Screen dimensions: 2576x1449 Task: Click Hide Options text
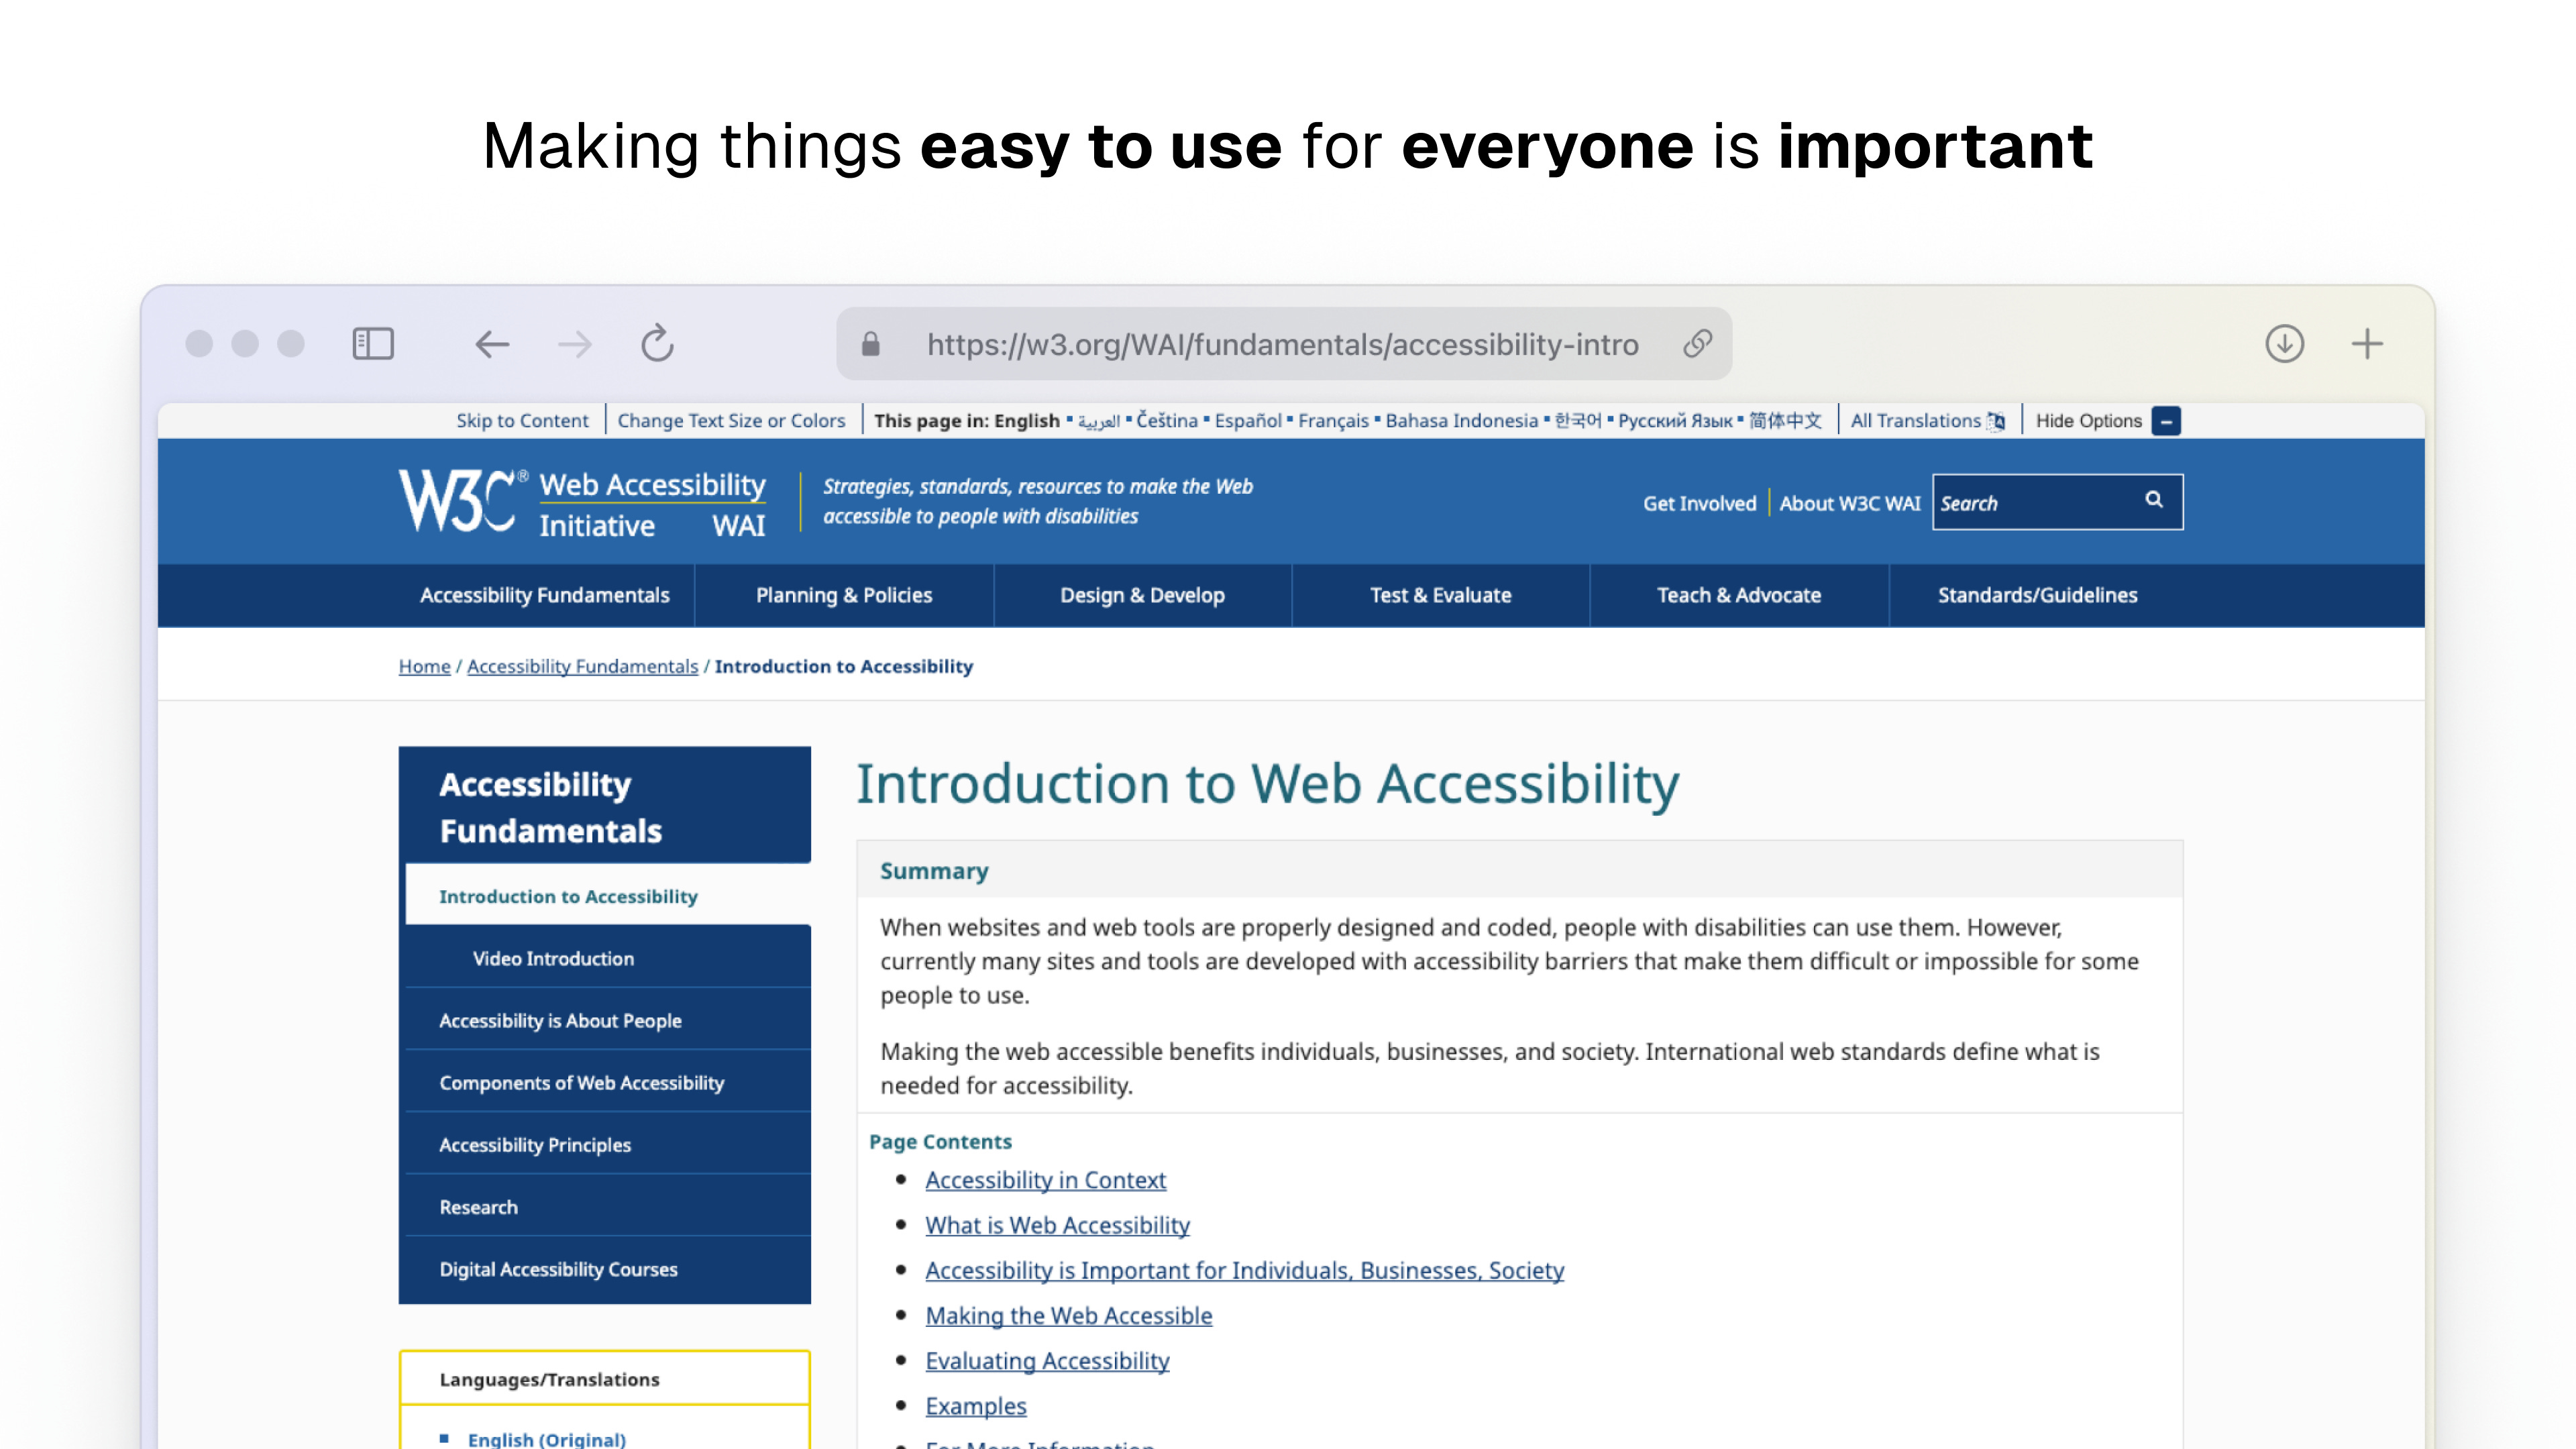point(2088,421)
